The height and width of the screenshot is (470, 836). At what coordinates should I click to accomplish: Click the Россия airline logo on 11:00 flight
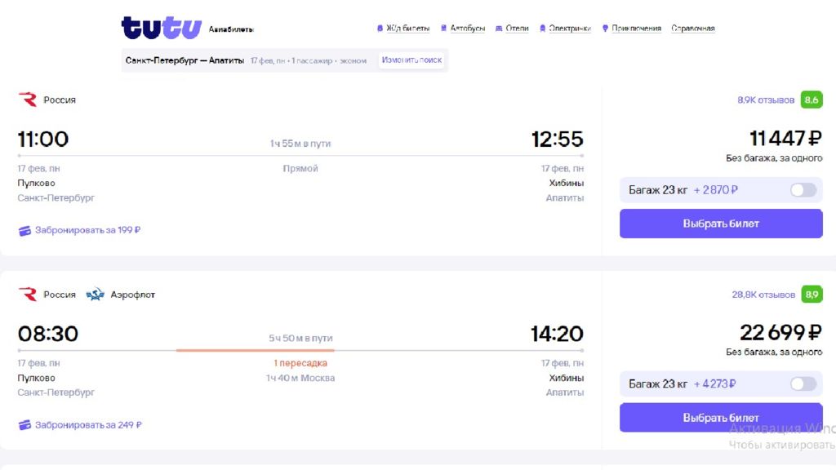click(28, 100)
